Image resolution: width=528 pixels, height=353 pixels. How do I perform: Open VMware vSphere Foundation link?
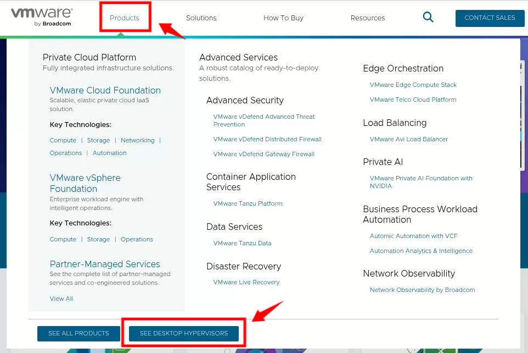[x=85, y=183]
